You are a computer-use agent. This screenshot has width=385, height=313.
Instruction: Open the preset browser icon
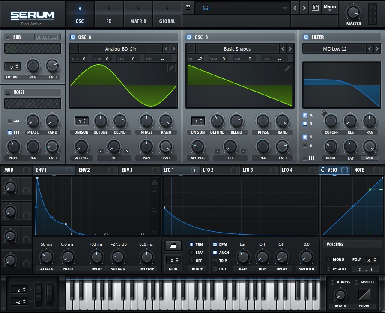[315, 8]
